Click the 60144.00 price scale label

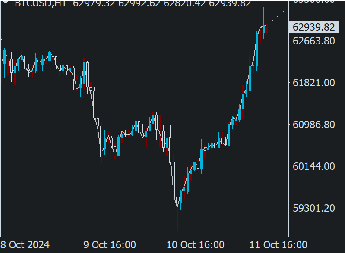click(x=314, y=166)
